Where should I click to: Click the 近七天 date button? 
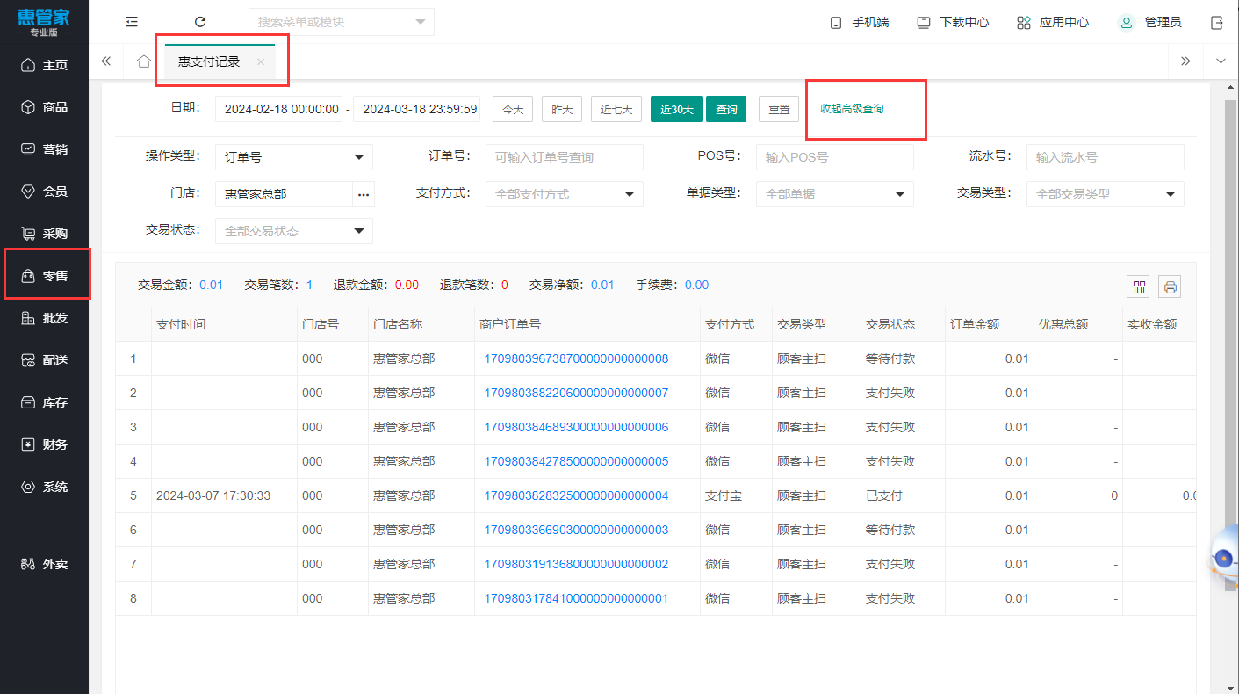(x=616, y=109)
